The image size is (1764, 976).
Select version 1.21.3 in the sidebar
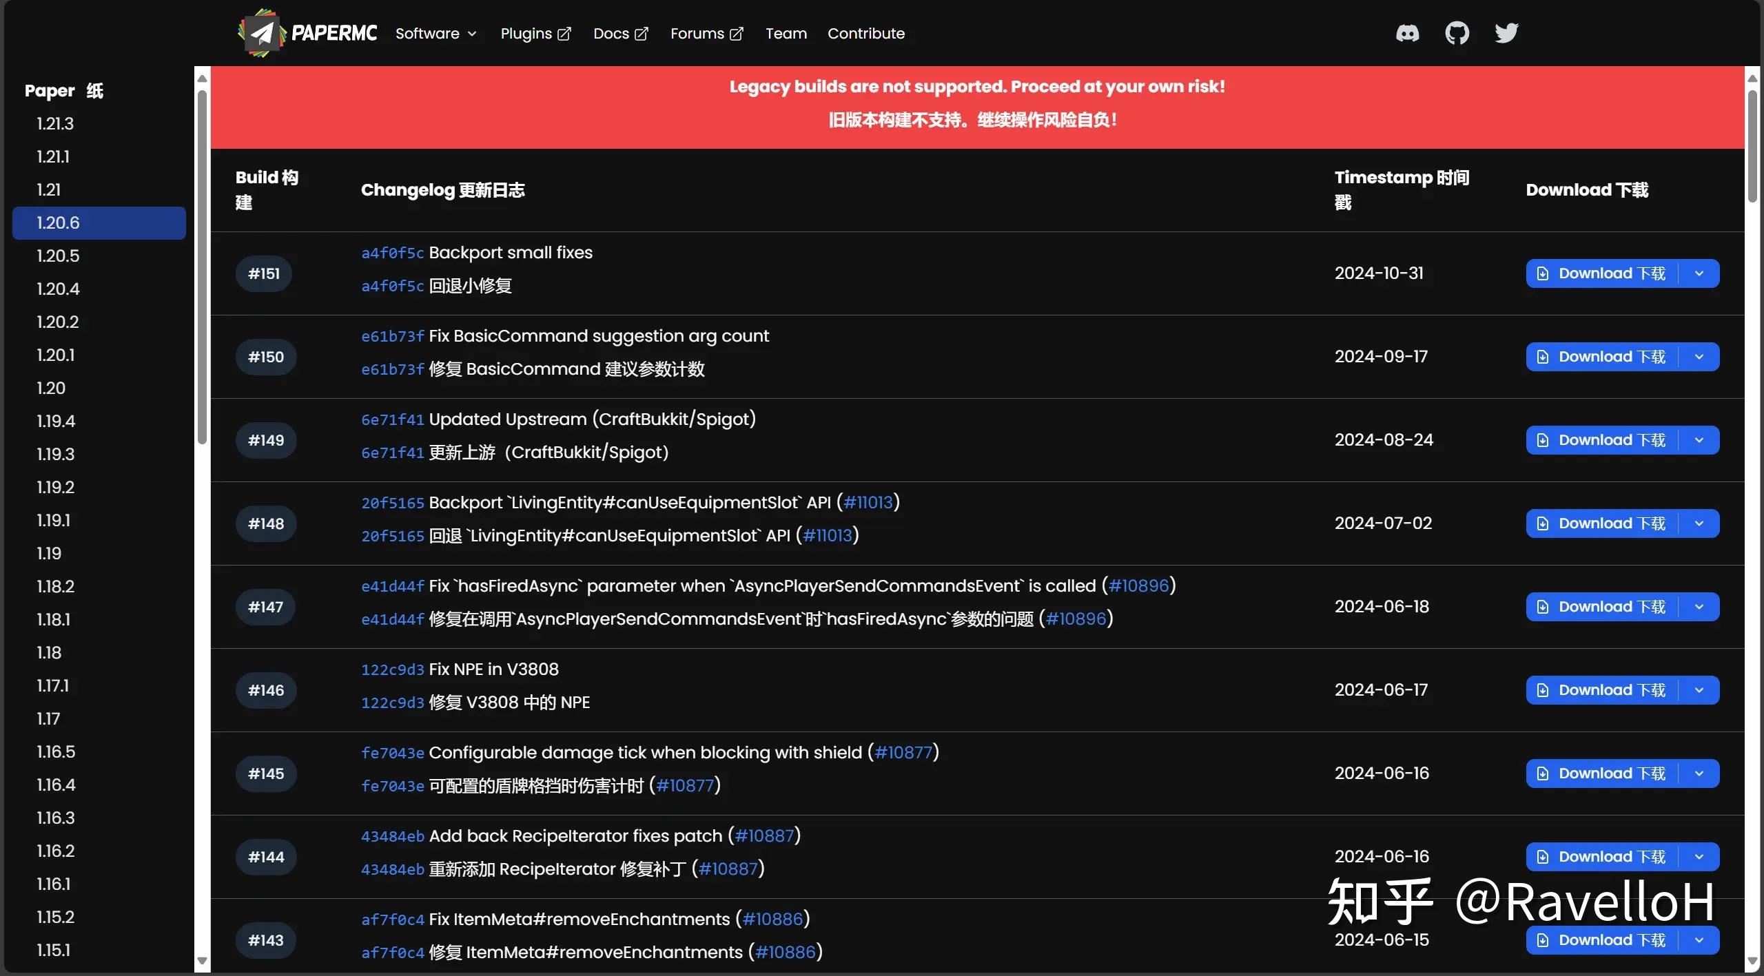pos(55,124)
